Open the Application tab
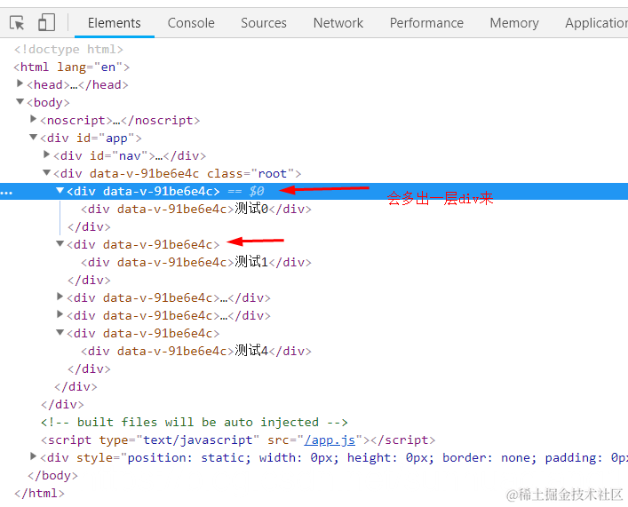 [x=596, y=23]
